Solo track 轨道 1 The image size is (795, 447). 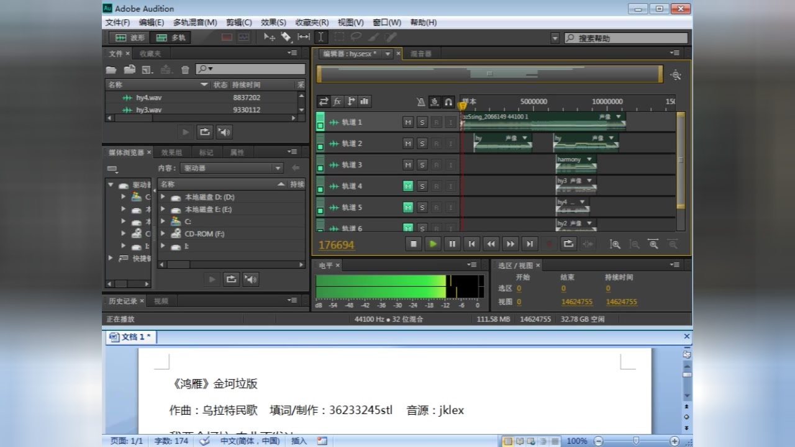pyautogui.click(x=422, y=122)
